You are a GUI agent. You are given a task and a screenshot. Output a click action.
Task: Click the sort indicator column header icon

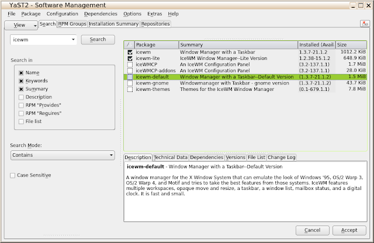tap(129, 44)
